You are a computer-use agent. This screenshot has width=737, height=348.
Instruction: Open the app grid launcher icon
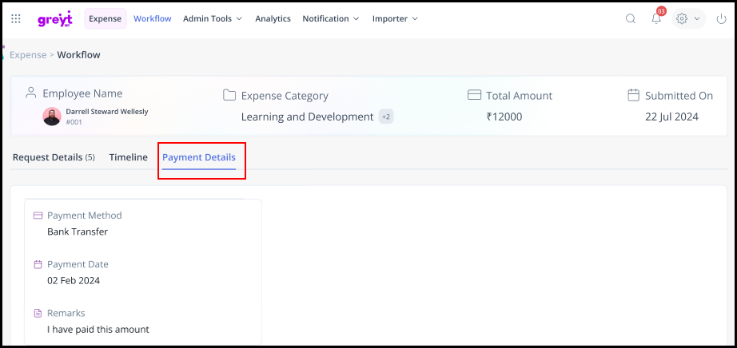pos(16,18)
